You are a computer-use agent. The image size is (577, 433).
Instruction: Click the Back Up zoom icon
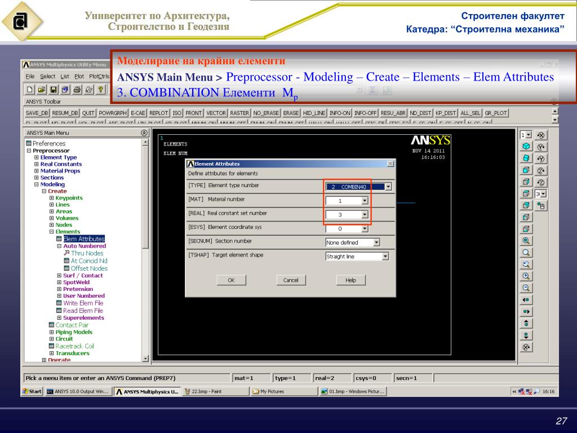[526, 264]
